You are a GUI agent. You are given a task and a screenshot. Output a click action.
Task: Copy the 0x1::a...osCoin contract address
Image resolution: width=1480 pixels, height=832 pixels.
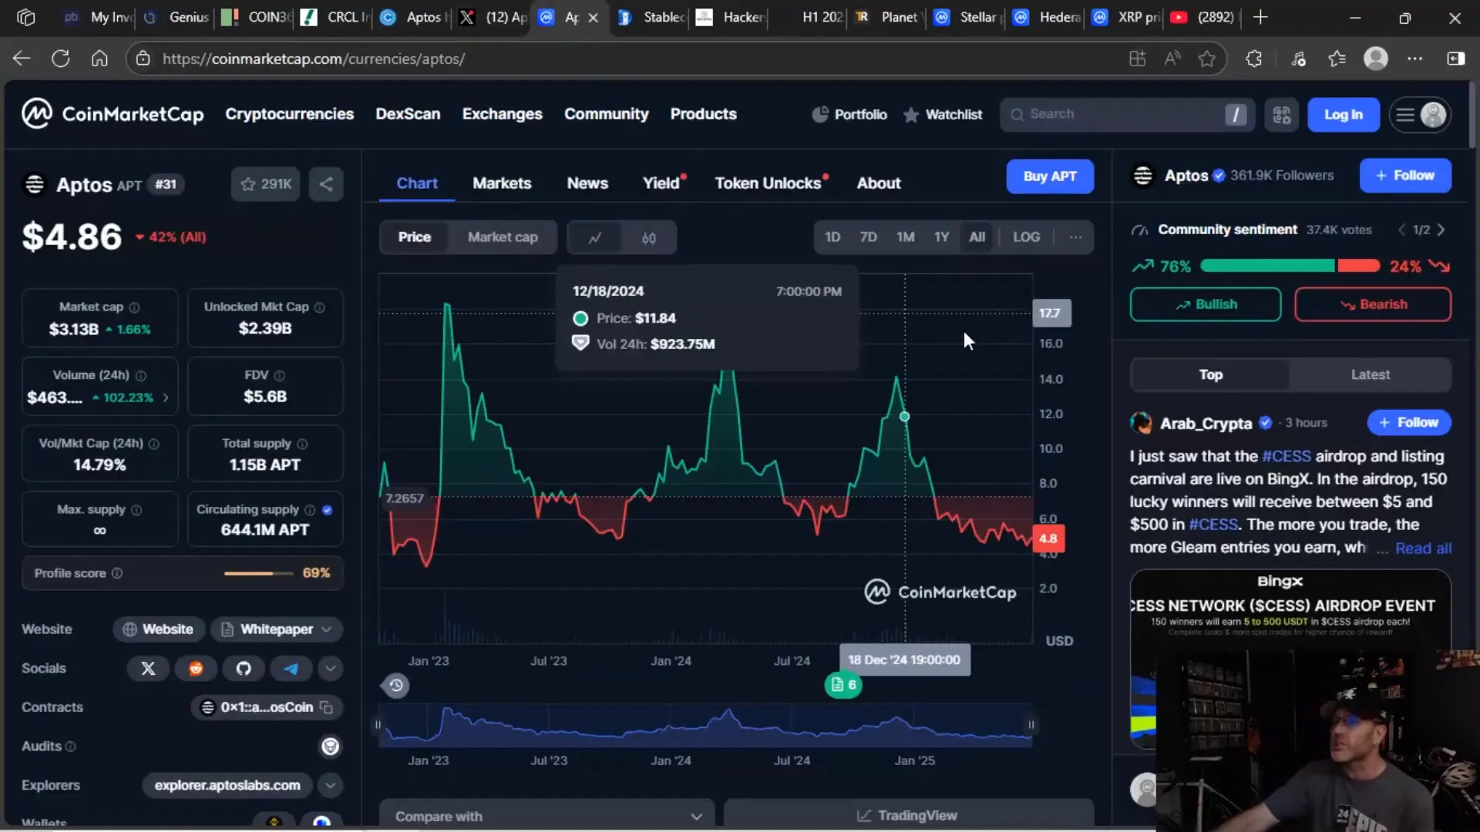pyautogui.click(x=327, y=707)
